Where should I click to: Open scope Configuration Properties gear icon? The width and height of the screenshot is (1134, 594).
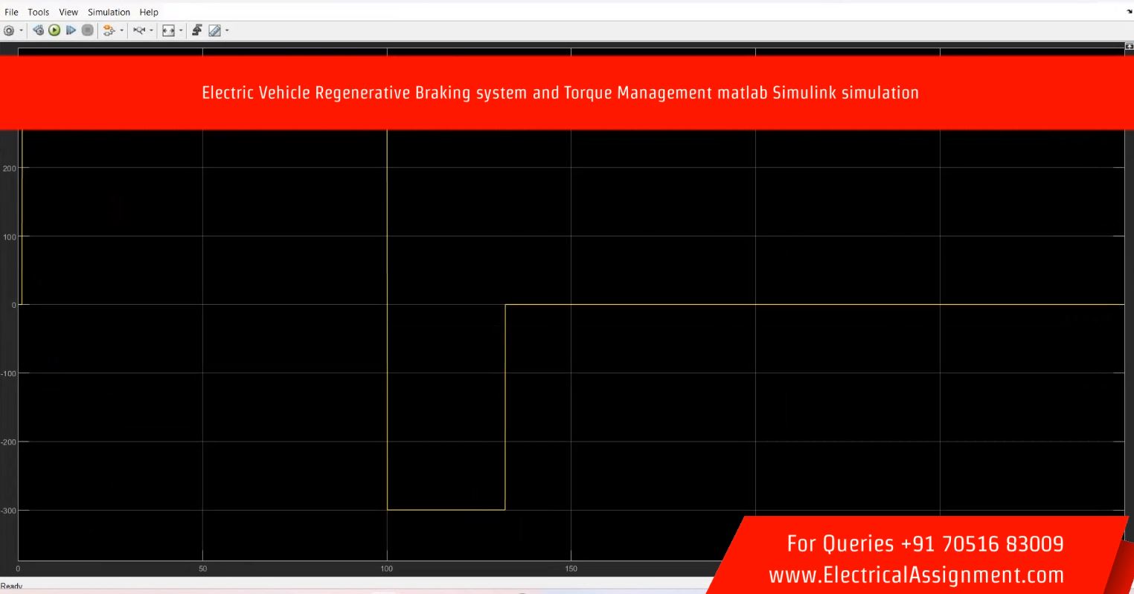pos(9,30)
